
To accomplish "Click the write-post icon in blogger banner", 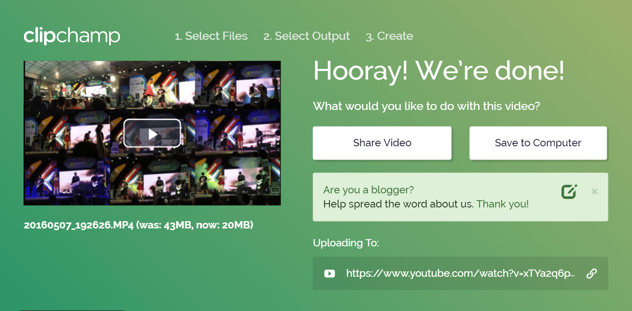I will coord(569,192).
